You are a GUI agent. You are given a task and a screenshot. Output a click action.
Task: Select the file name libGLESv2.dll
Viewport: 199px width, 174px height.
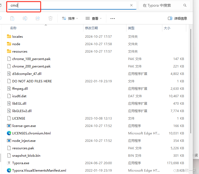click(x=22, y=111)
